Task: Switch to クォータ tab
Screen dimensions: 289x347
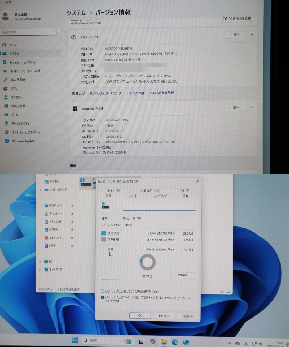Action: click(x=184, y=191)
